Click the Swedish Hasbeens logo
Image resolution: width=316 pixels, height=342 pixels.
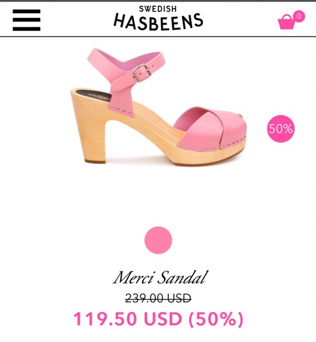coord(158,18)
